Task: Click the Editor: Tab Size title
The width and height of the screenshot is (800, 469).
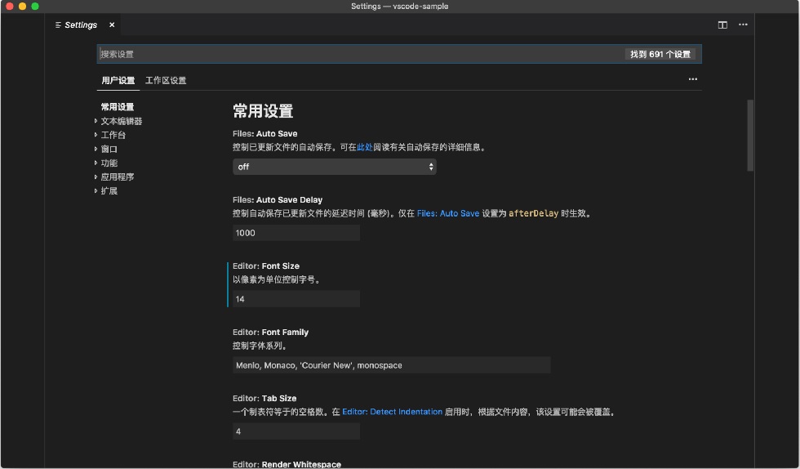Action: 264,398
